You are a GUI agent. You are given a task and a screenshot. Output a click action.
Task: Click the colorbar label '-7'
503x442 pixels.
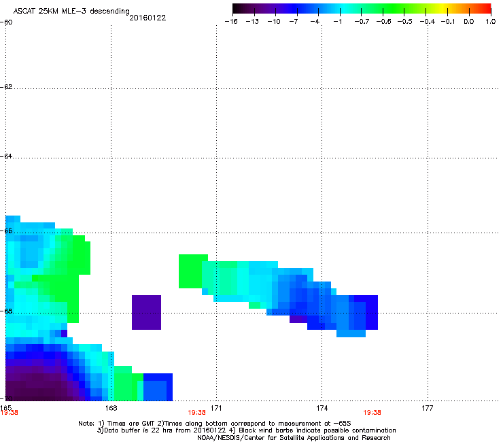tap(293, 22)
